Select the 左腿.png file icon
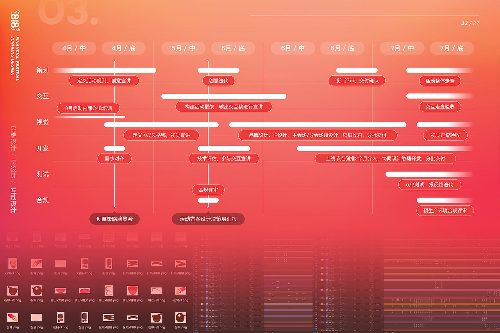This screenshot has width=500, height=333. 85,317
